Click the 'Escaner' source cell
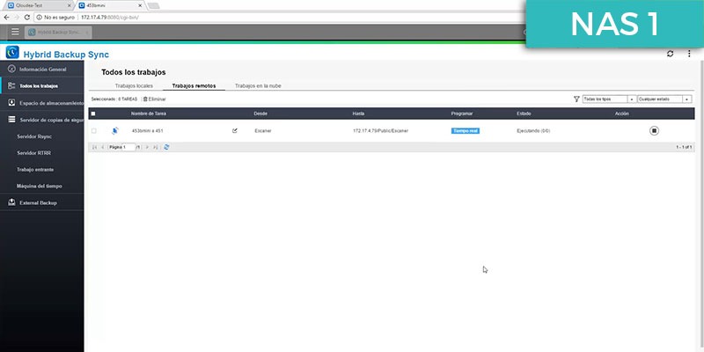 262,130
